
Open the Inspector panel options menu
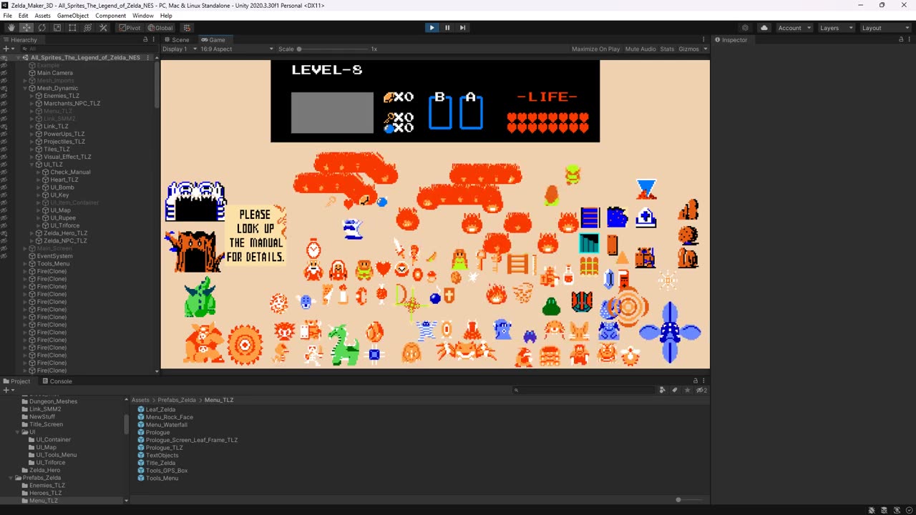tap(910, 39)
